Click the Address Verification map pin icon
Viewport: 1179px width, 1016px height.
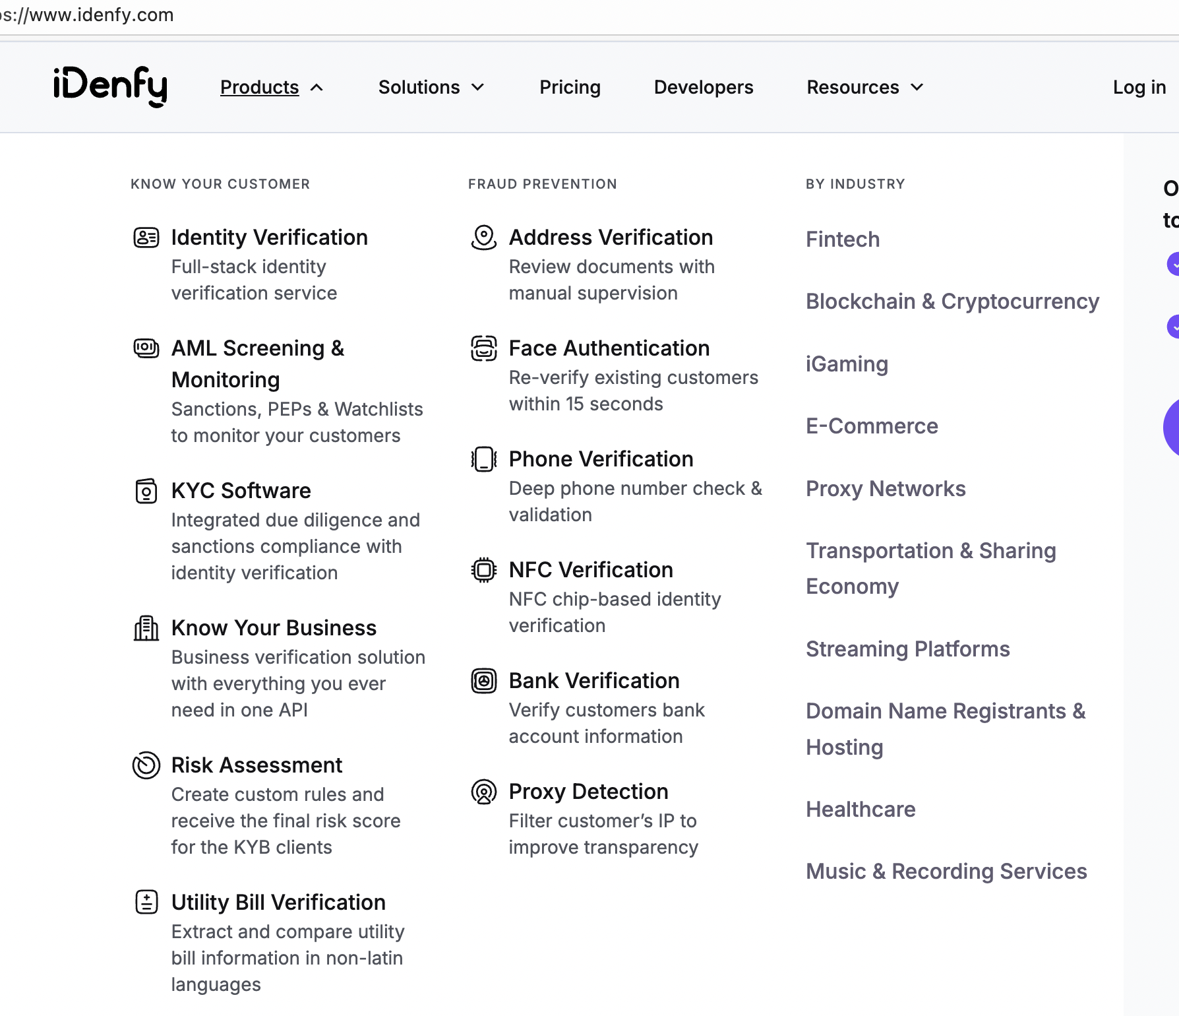click(484, 238)
